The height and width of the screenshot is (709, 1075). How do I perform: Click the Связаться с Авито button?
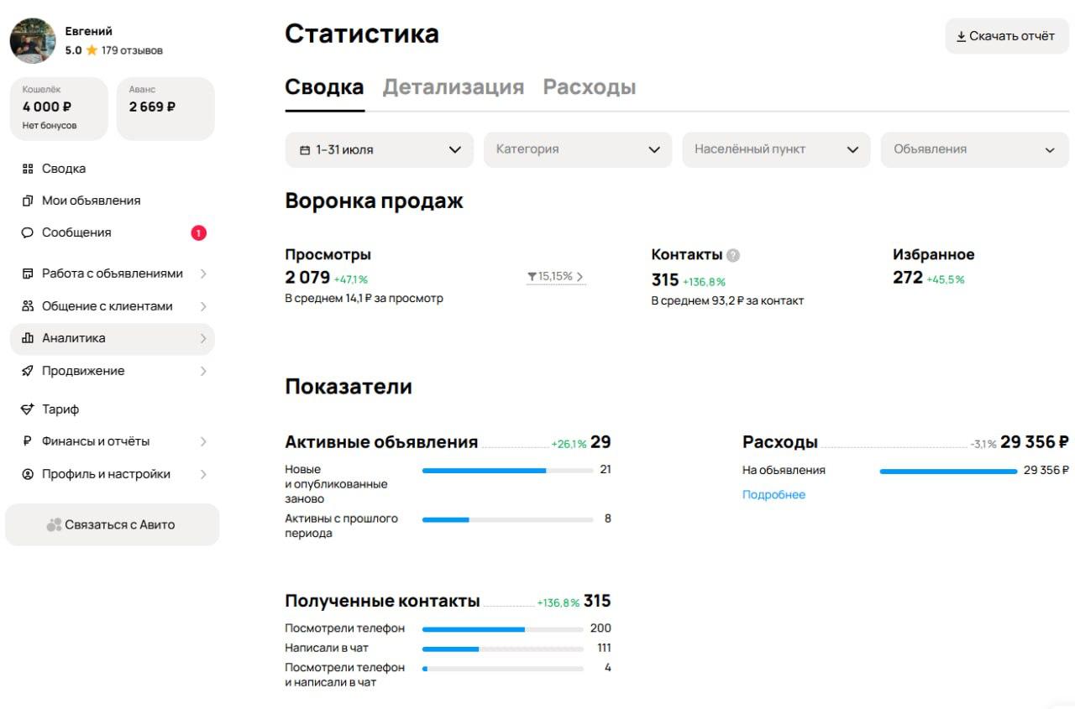coord(112,524)
